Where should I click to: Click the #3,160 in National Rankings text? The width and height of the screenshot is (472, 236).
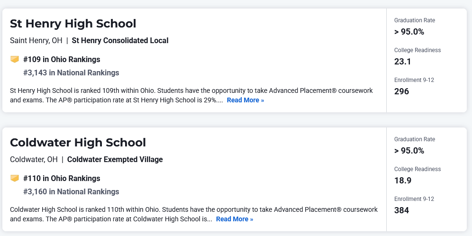(71, 192)
